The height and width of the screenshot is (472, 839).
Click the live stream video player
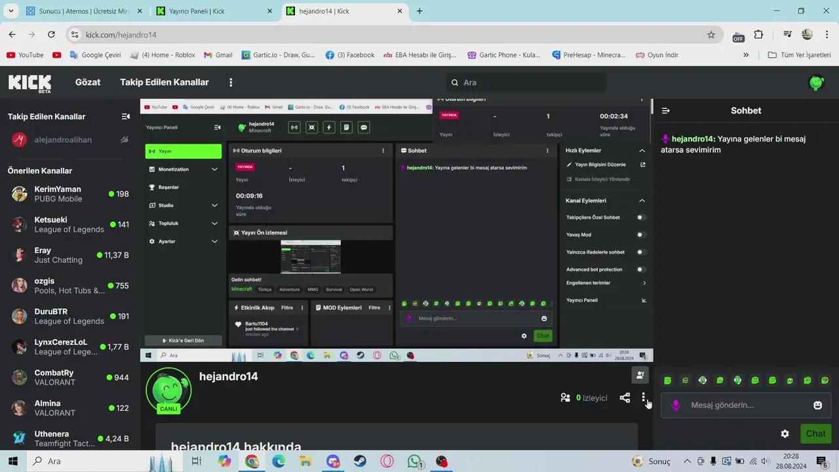click(397, 230)
